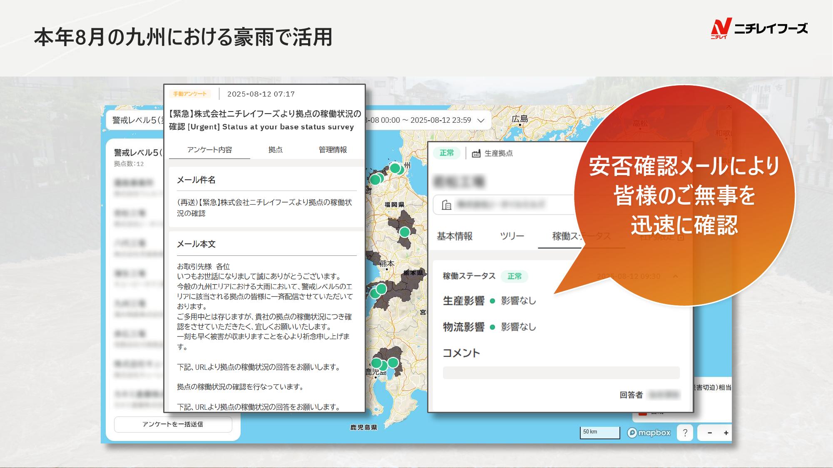833x468 pixels.
Task: Click the アンケートを一括送信 button
Action: point(173,424)
